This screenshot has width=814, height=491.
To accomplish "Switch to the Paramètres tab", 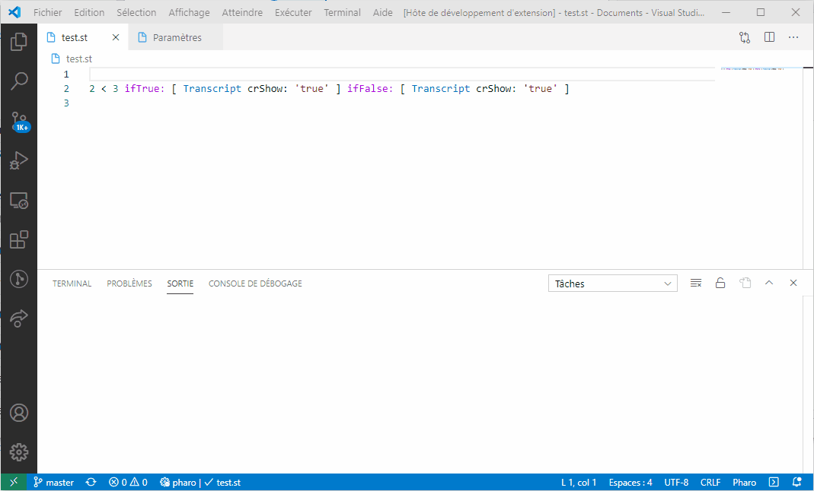I will pyautogui.click(x=176, y=36).
